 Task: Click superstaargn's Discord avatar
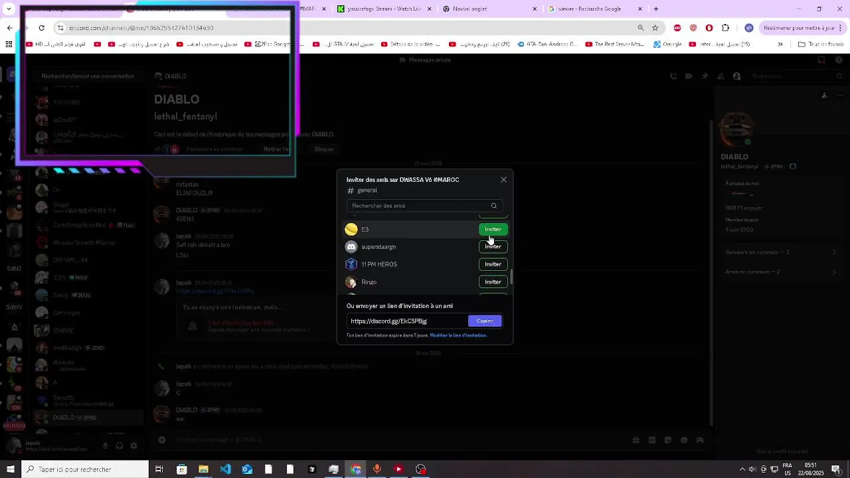coord(351,247)
